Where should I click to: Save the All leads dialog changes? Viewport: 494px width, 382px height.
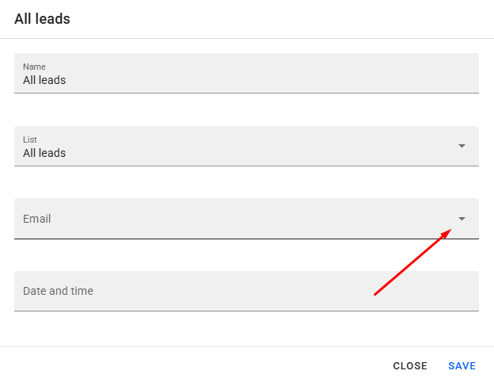point(462,365)
